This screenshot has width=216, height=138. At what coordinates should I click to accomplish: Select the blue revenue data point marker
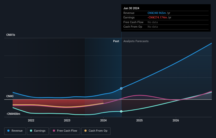121,88
